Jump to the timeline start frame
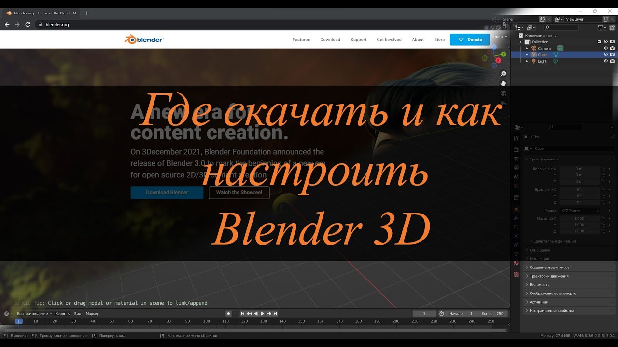Viewport: 618px width, 347px height. pyautogui.click(x=243, y=314)
